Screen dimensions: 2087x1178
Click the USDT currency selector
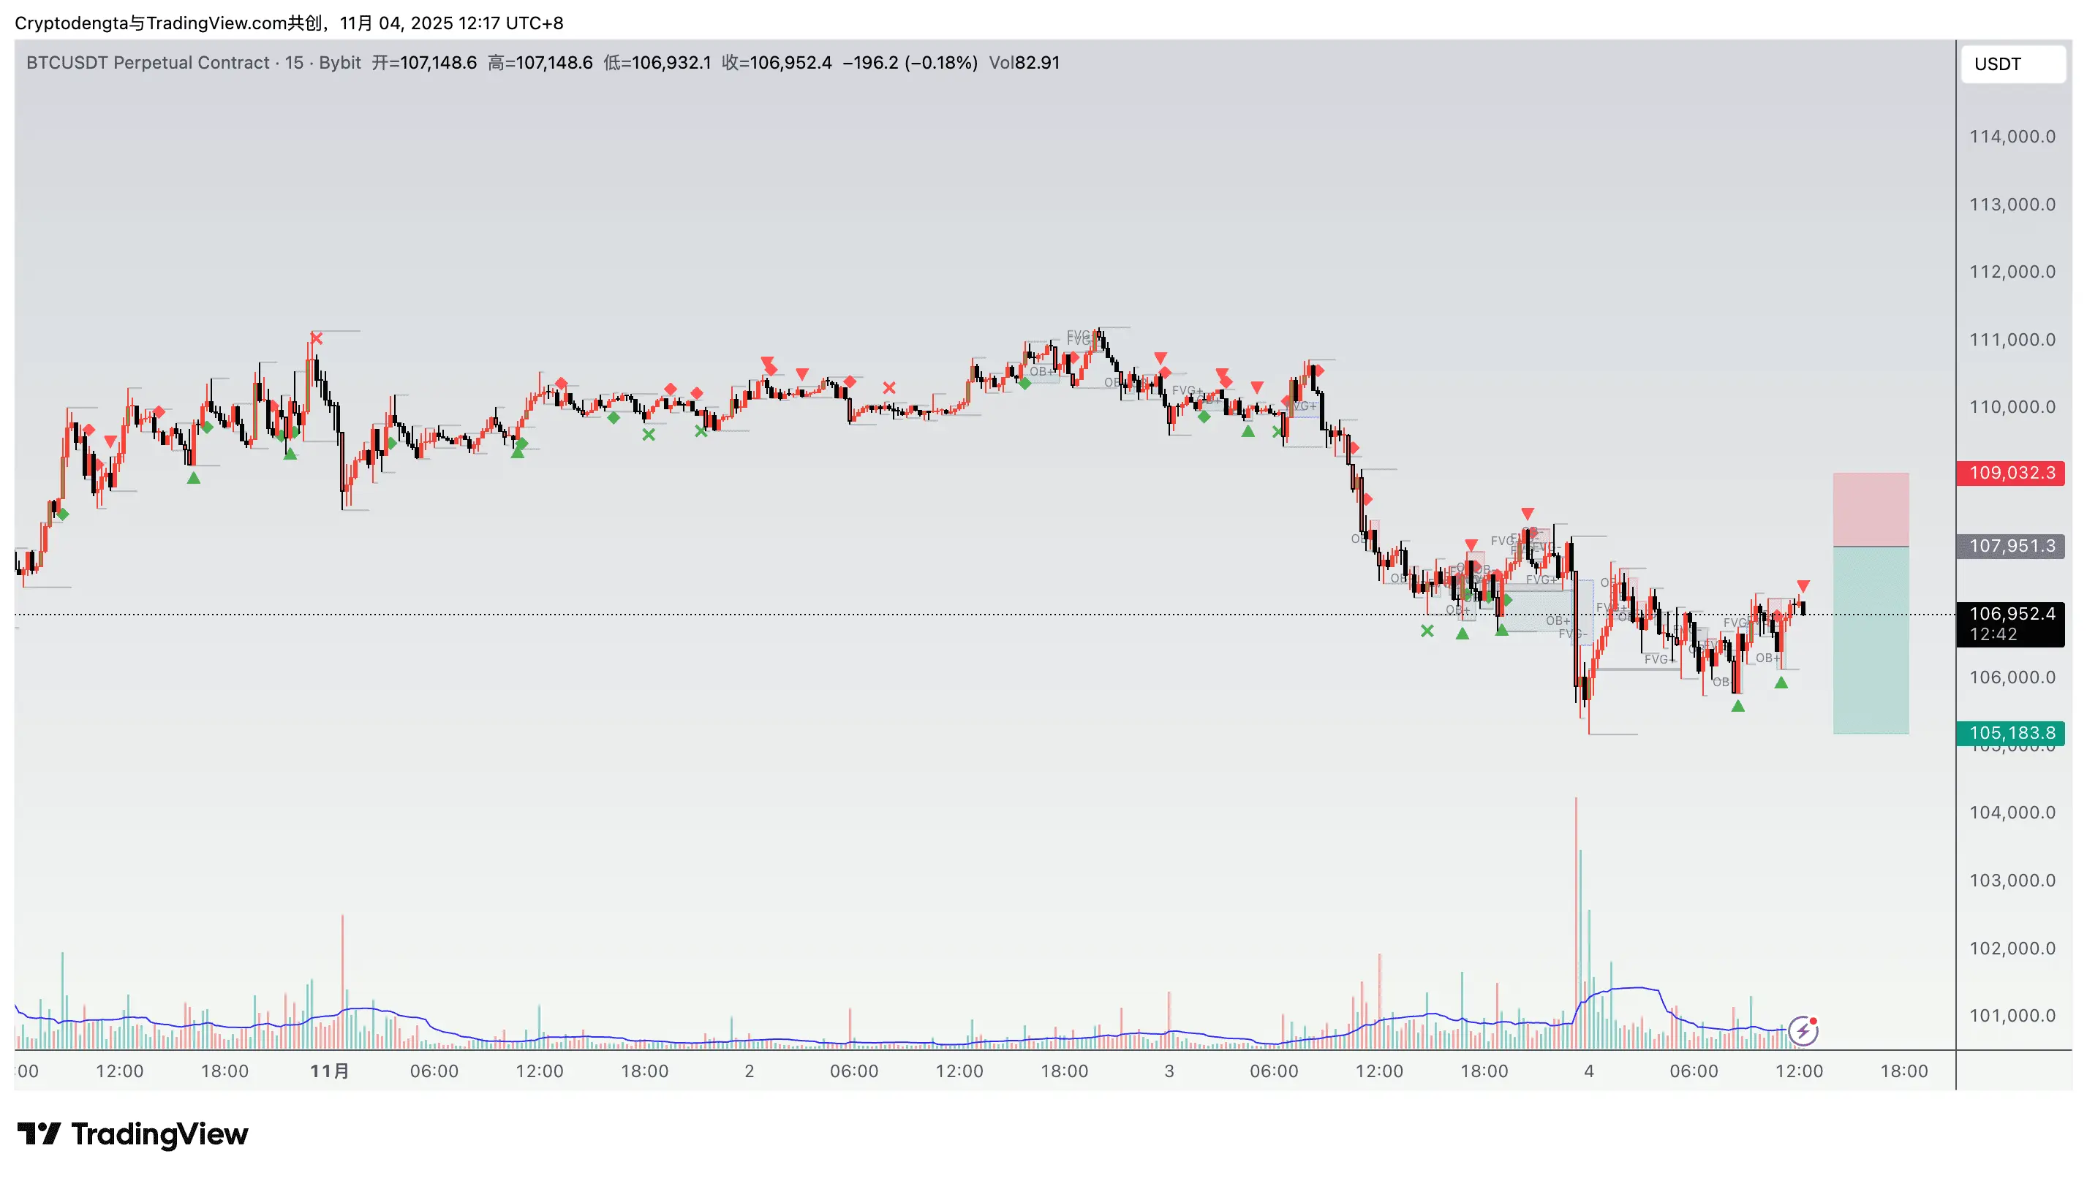2012,64
